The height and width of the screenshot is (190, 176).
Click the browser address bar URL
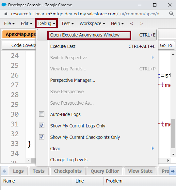click(x=87, y=14)
